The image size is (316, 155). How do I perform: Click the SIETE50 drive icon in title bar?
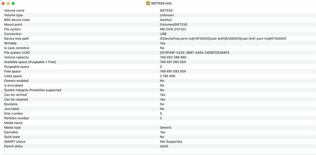pyautogui.click(x=148, y=3)
